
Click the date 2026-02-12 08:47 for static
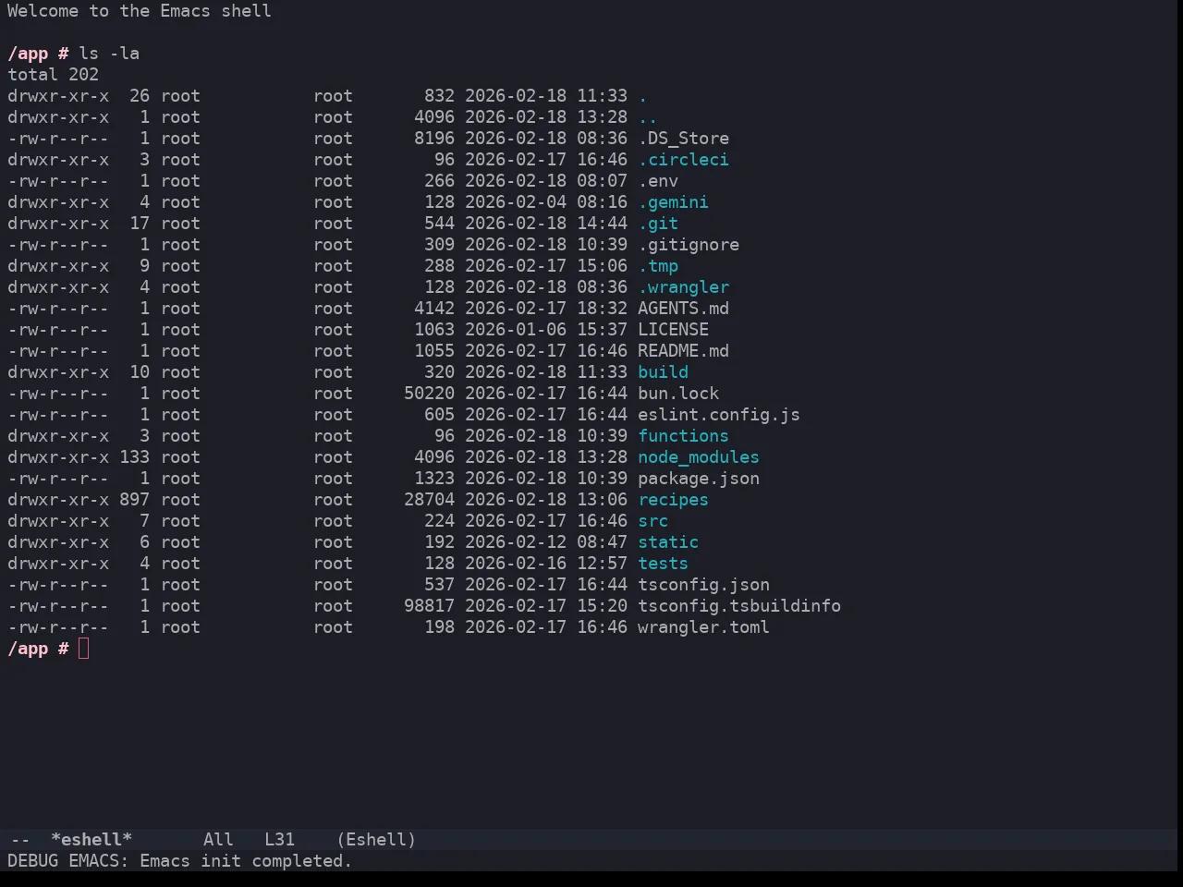[546, 542]
